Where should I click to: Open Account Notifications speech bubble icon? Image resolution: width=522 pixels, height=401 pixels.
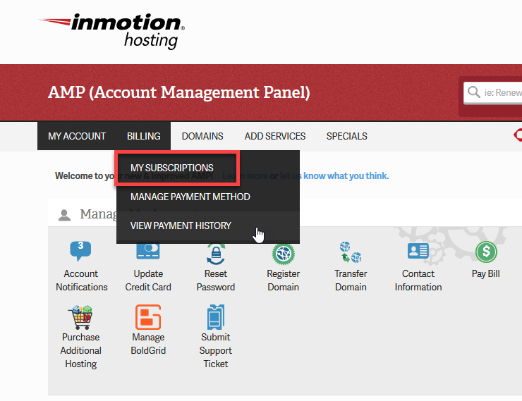click(x=80, y=251)
